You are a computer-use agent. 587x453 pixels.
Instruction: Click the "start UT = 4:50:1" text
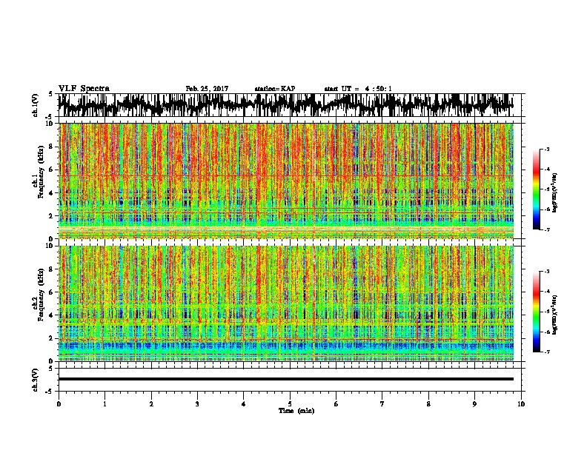[358, 89]
